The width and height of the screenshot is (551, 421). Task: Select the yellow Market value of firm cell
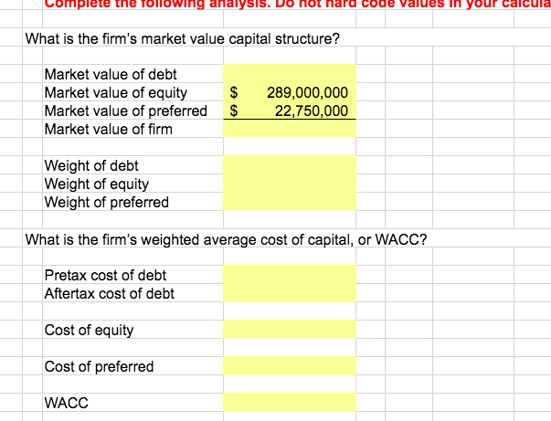[x=290, y=129]
